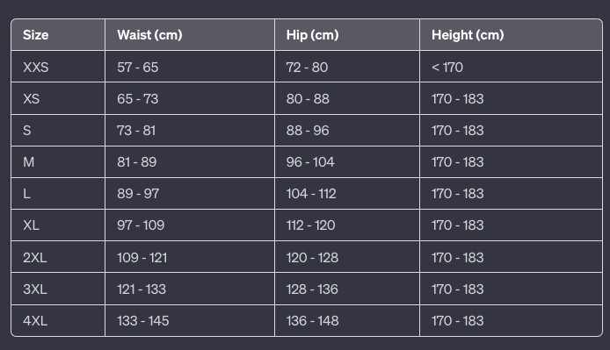The image size is (610, 350).
Task: Select the 4XL size cell
Action: 58,320
